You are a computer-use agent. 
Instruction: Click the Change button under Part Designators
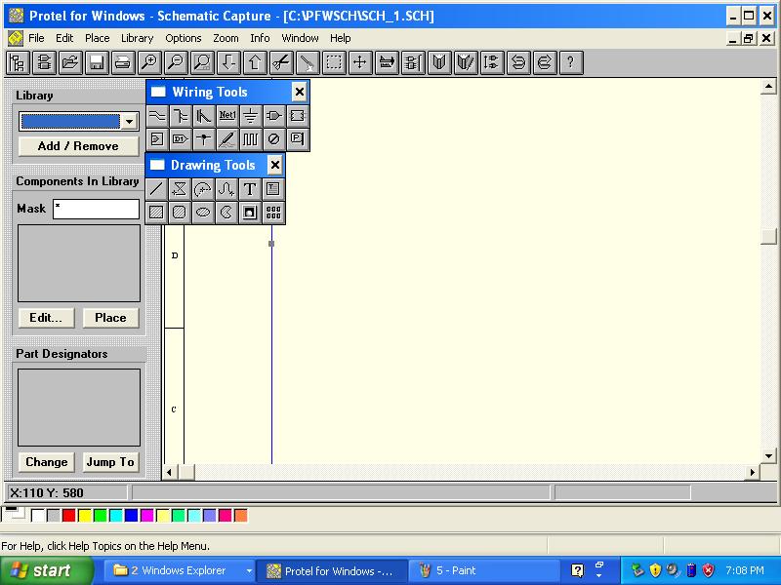pos(46,462)
